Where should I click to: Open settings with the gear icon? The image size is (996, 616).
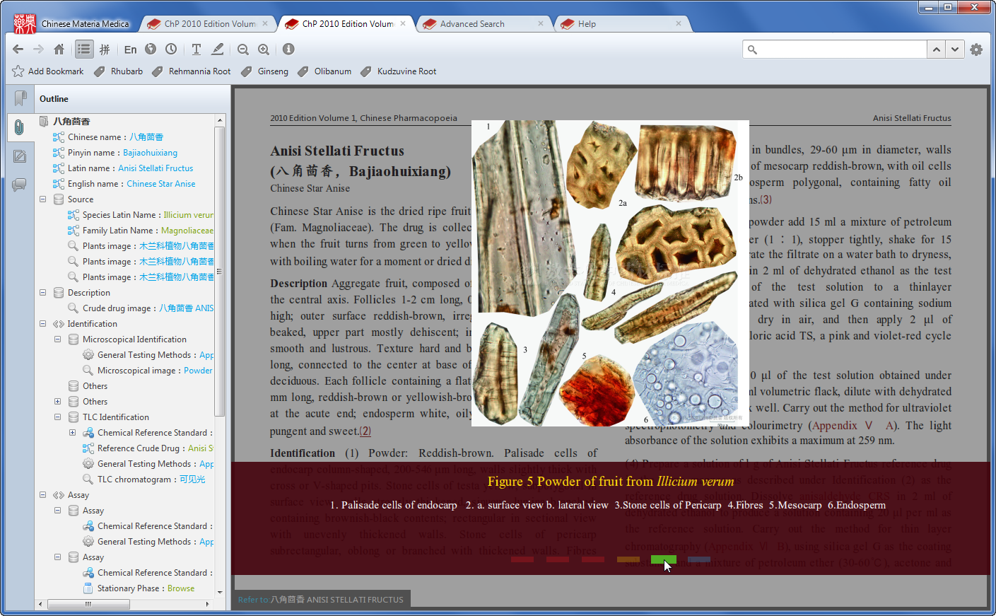976,50
